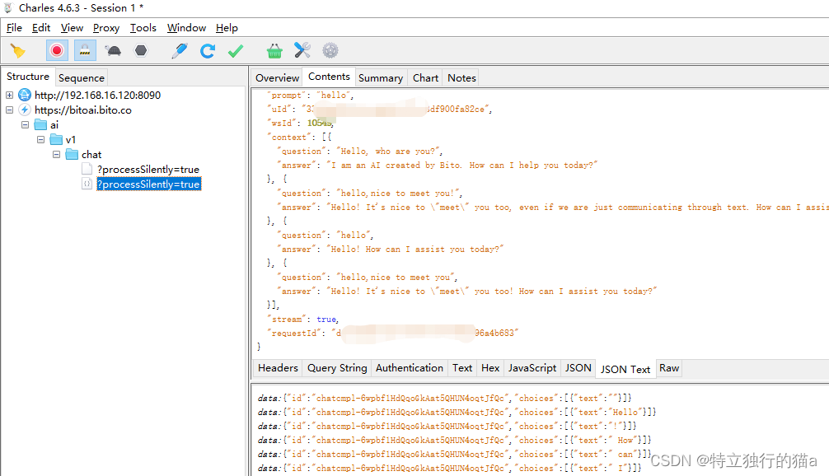Open the View menu
Viewport: 829px width, 476px height.
(72, 28)
